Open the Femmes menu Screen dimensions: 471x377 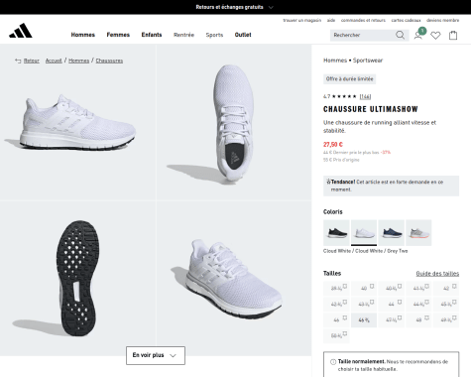point(118,35)
